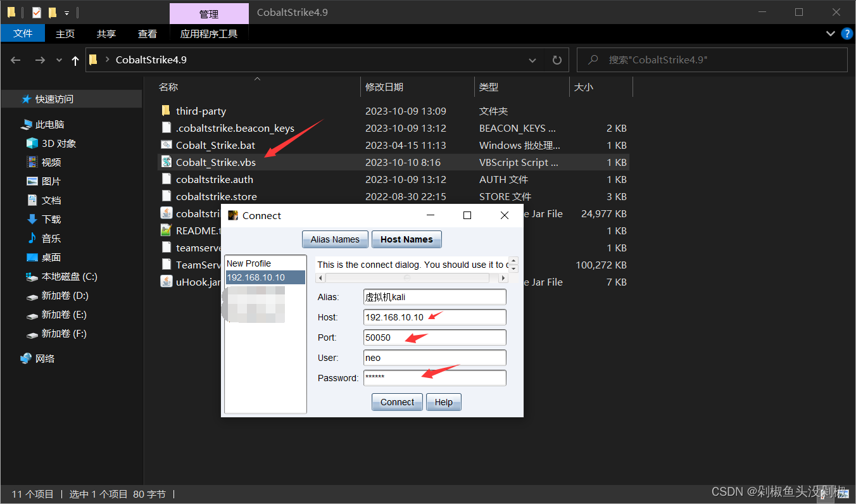Select the README file icon
This screenshot has width=856, height=504.
coord(166,230)
